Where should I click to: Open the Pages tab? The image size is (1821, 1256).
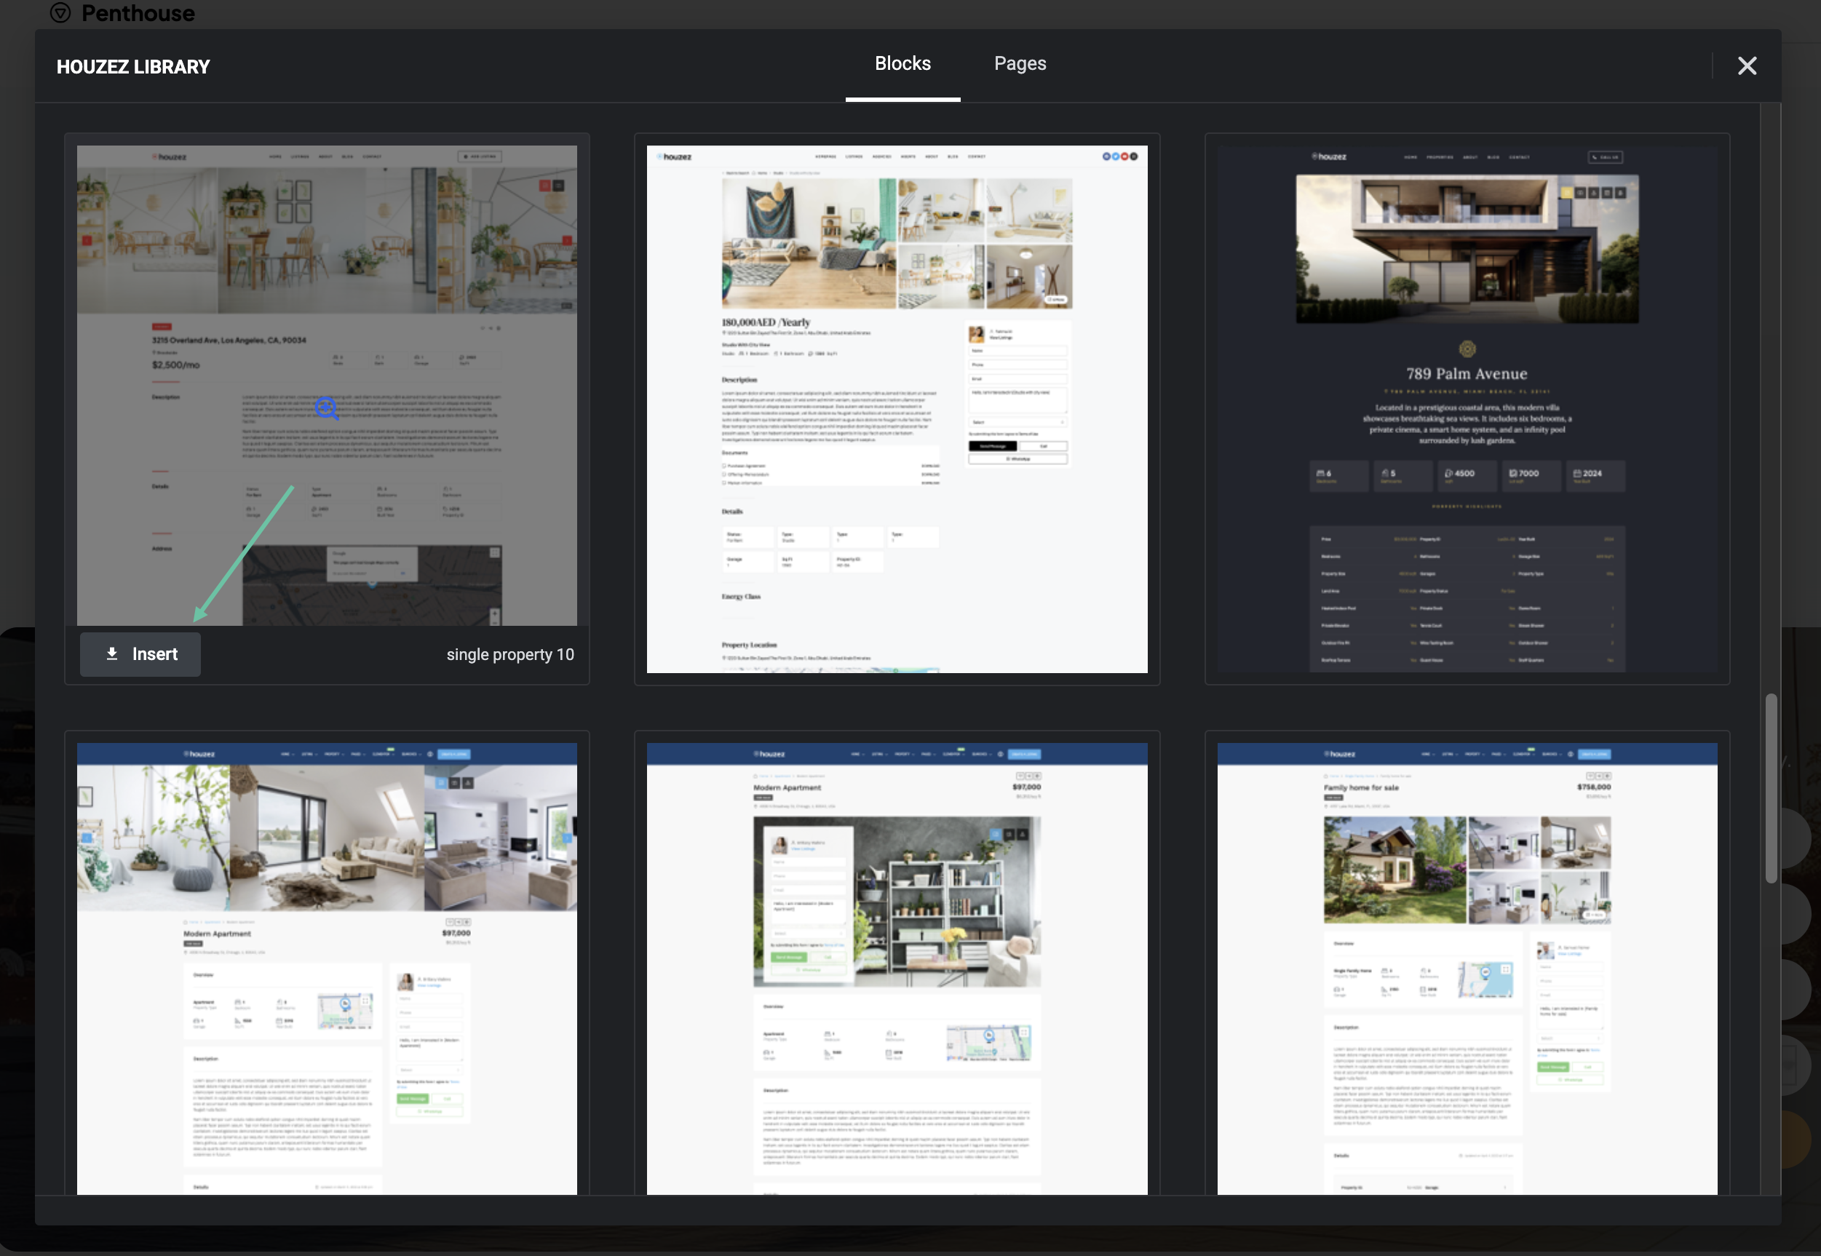coord(1020,64)
